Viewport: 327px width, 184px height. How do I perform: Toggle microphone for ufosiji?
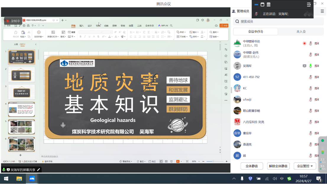[310, 100]
